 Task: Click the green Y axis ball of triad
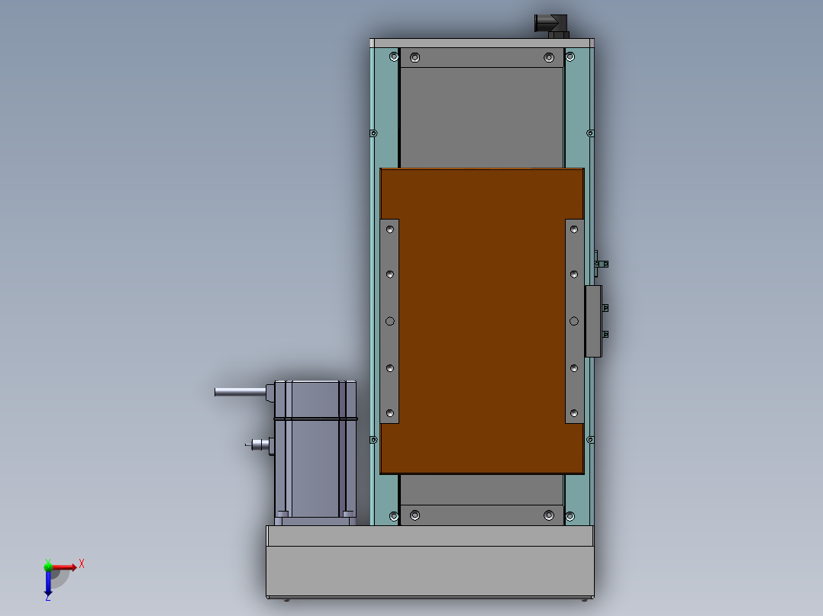(x=48, y=566)
